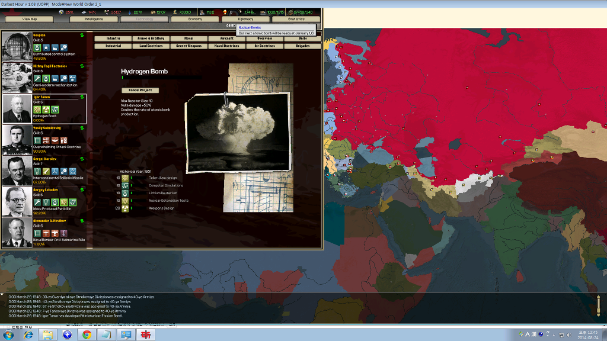Open the Land Doctrines category
The width and height of the screenshot is (607, 341).
151,46
